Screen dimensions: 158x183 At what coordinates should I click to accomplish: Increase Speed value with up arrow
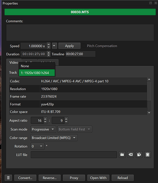(49, 44)
